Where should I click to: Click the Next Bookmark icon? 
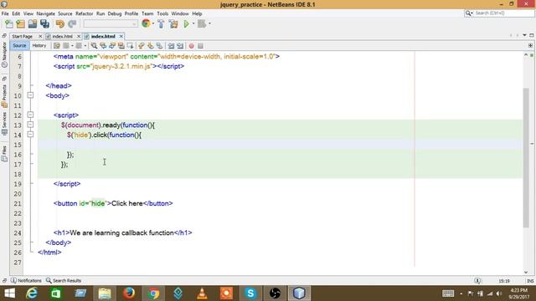(x=151, y=46)
